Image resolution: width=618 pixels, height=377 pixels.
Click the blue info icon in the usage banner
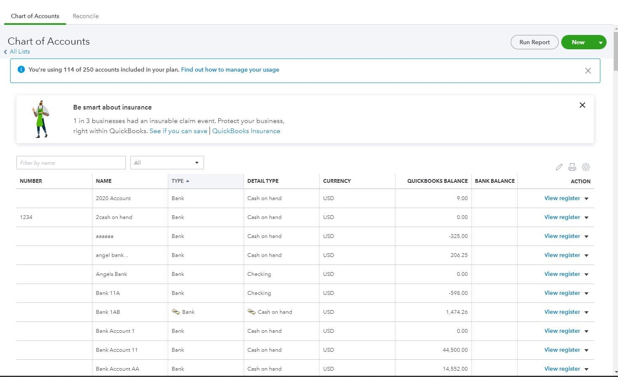tap(21, 69)
